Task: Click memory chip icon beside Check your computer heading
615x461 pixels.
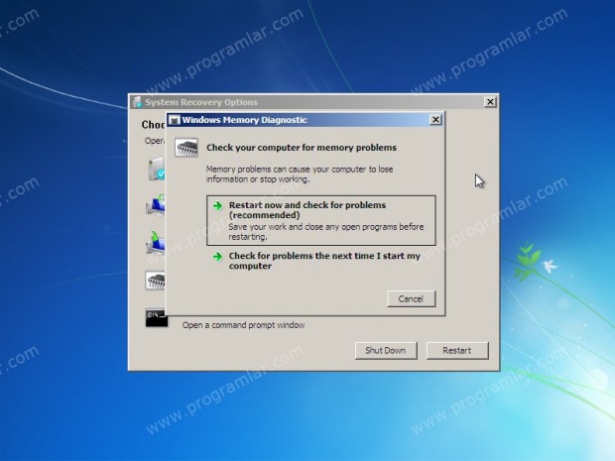Action: (x=186, y=148)
